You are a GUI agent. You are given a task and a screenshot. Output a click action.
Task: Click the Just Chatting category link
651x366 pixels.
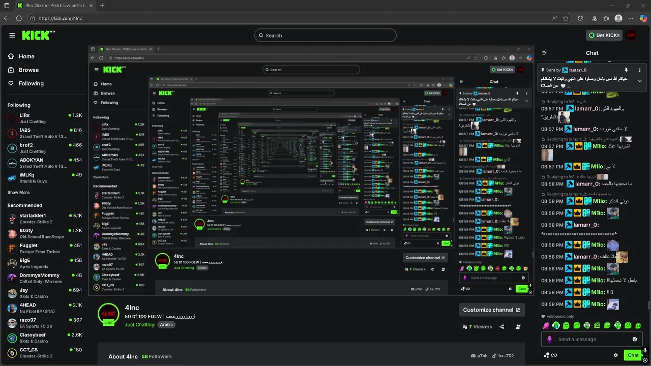coord(139,325)
